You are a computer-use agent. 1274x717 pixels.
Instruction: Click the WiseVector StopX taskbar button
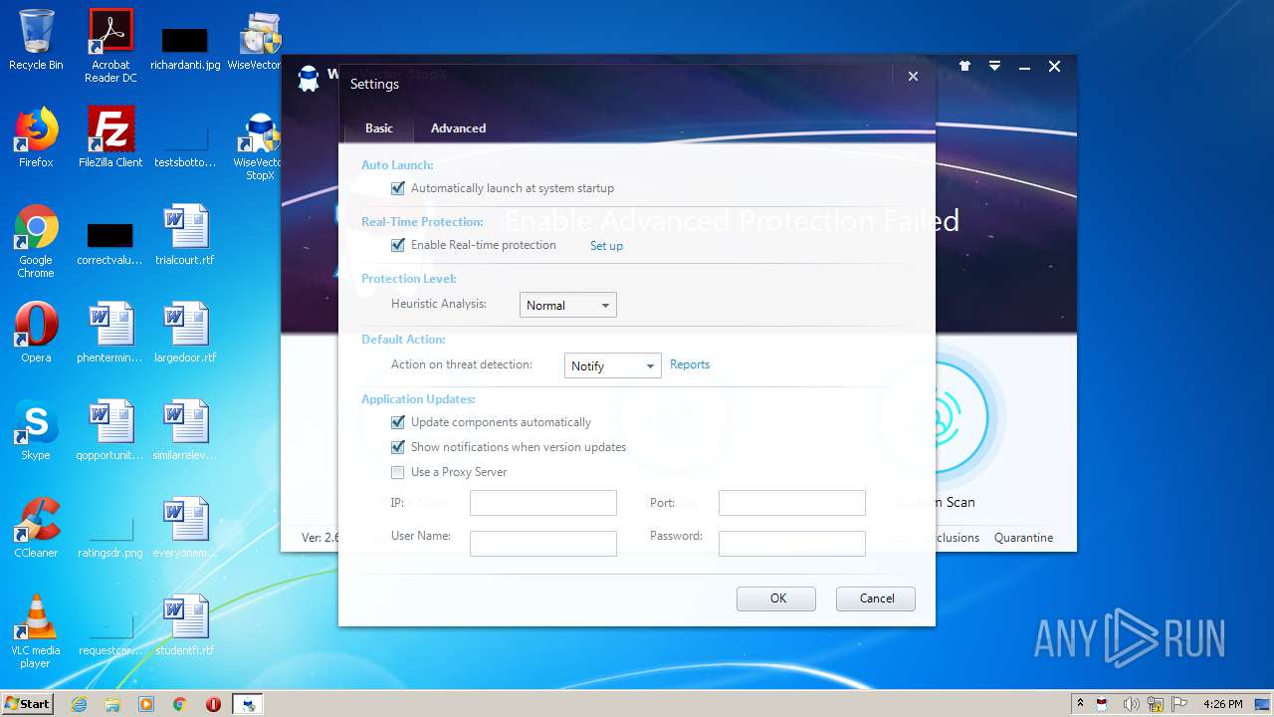click(x=247, y=704)
